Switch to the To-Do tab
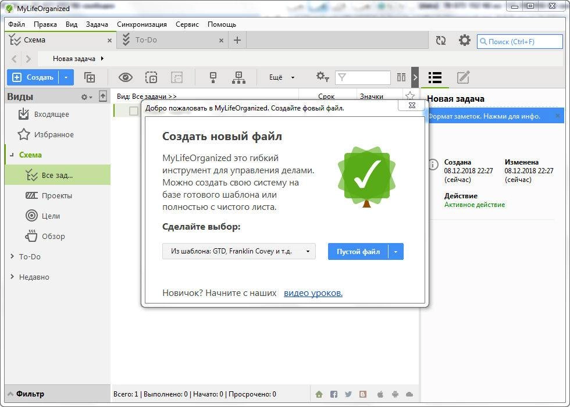570x407 pixels. [172, 40]
